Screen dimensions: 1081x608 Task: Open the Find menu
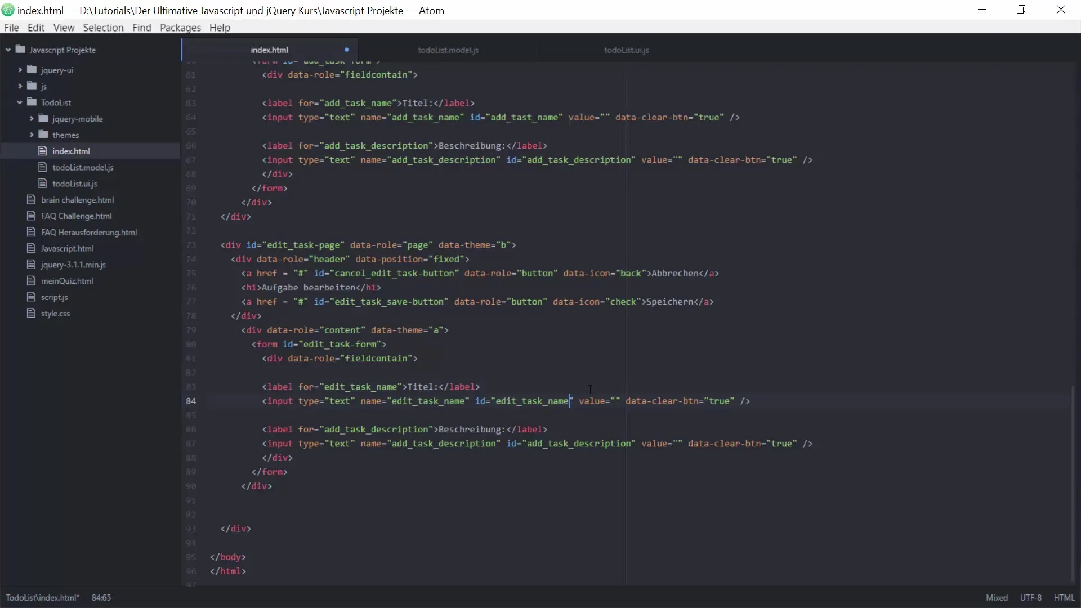141,28
